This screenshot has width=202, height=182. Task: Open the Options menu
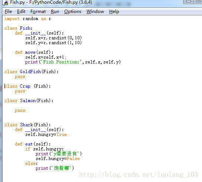(x=73, y=12)
